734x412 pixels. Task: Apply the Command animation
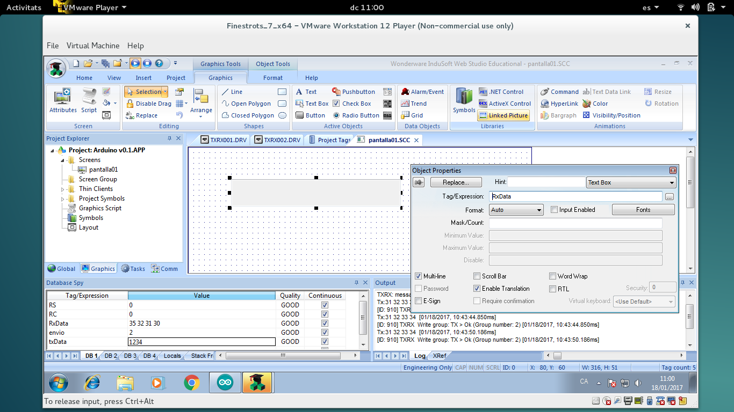pyautogui.click(x=559, y=92)
